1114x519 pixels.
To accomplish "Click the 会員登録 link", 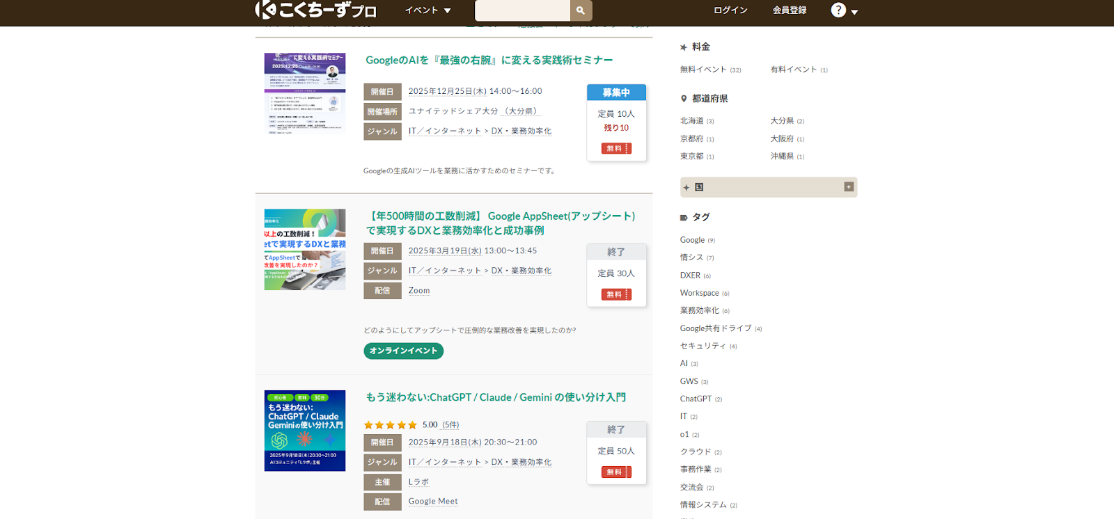I will (790, 10).
